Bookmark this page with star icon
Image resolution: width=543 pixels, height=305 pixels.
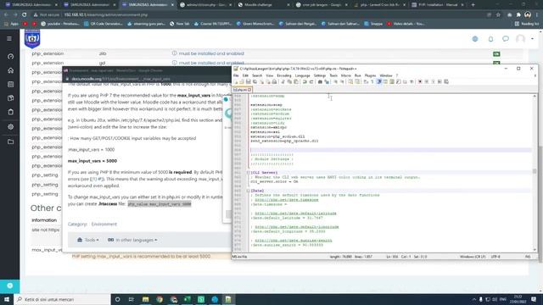coord(498,15)
